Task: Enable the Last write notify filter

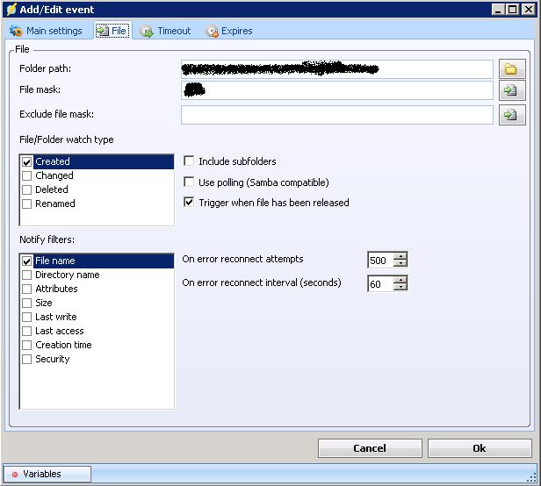Action: (26, 318)
